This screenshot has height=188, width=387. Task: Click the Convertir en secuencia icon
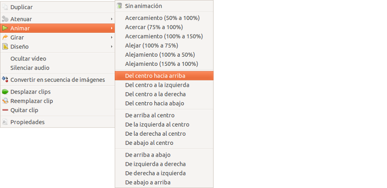tap(5, 80)
